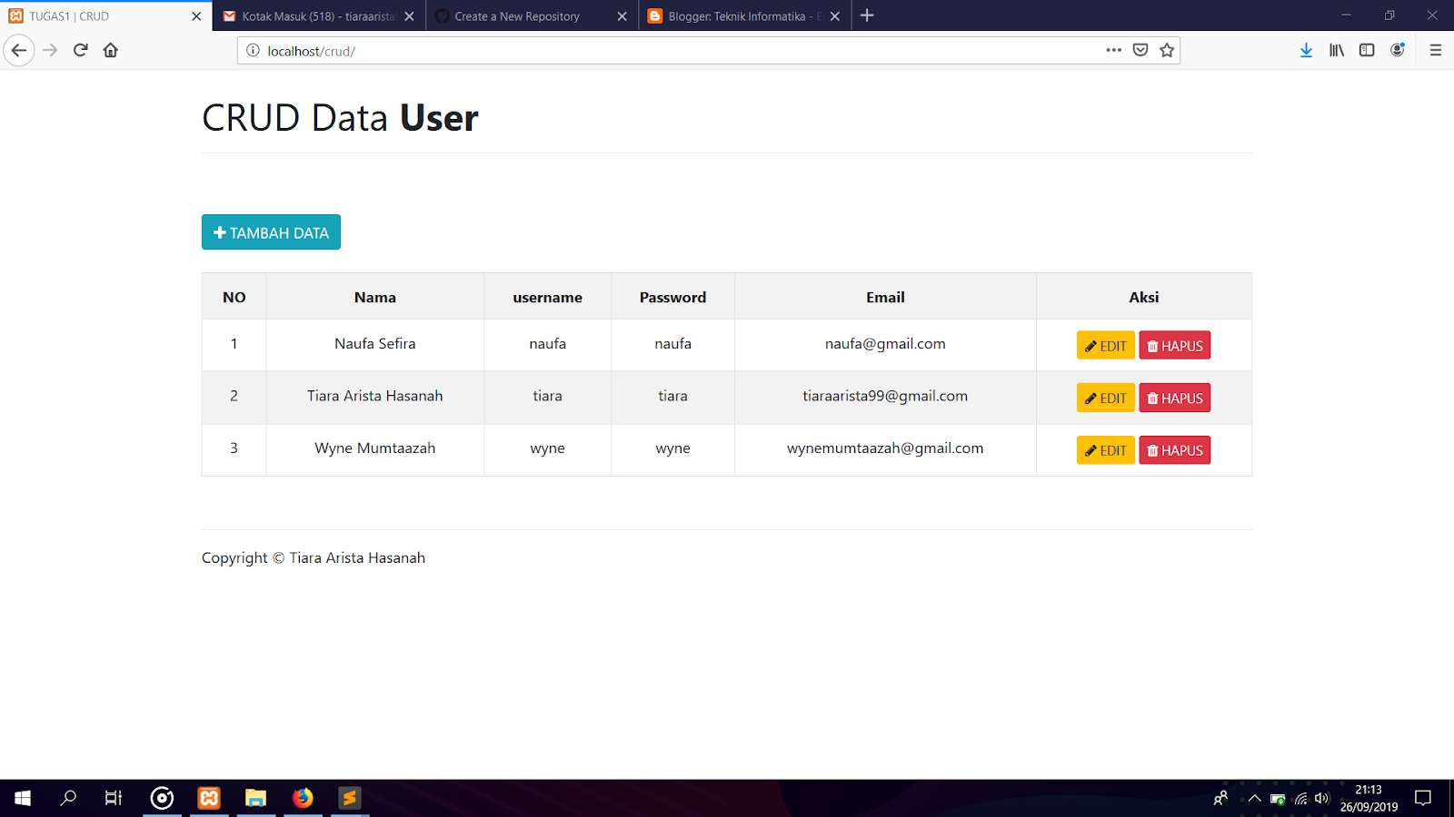Open the Firefox hamburger menu
This screenshot has height=817, width=1454.
pos(1436,50)
